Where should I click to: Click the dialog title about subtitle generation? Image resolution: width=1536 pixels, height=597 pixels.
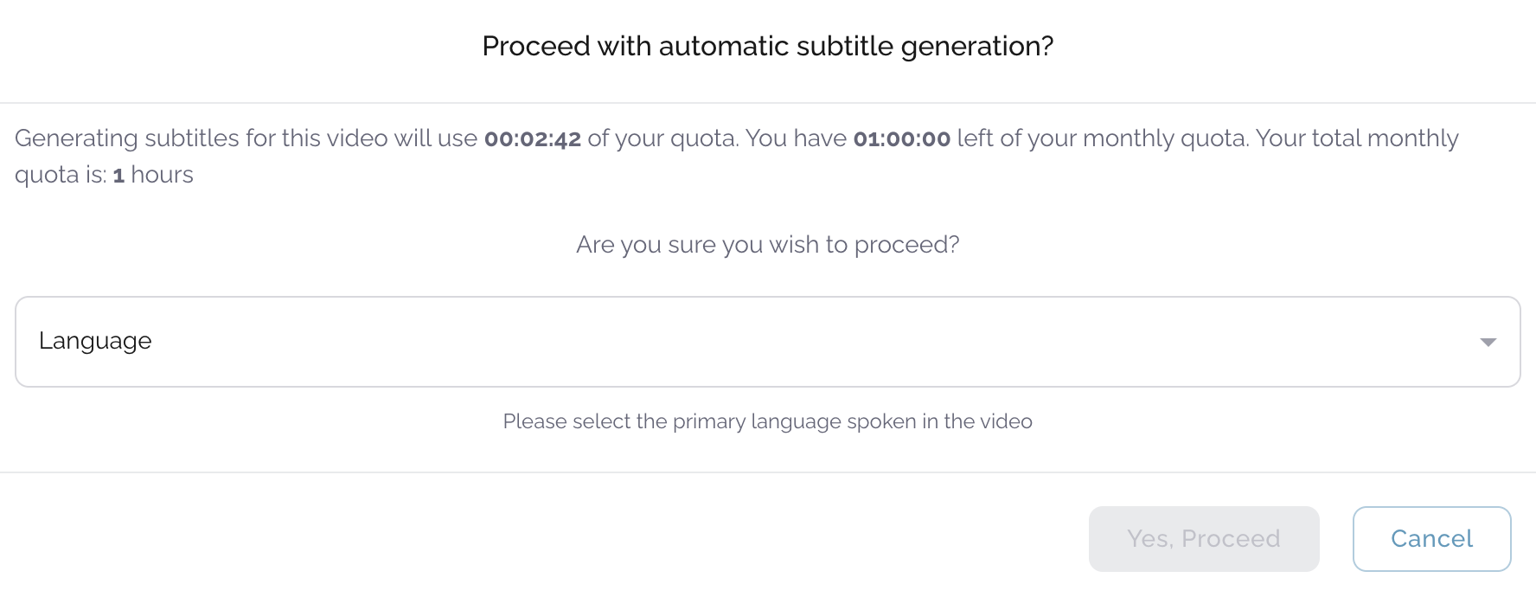pyautogui.click(x=767, y=46)
